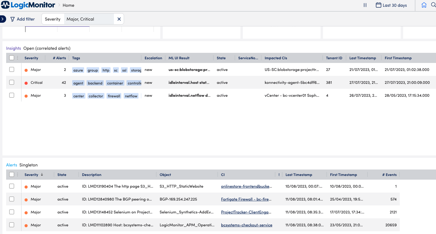Click the netflow tag

point(131,96)
